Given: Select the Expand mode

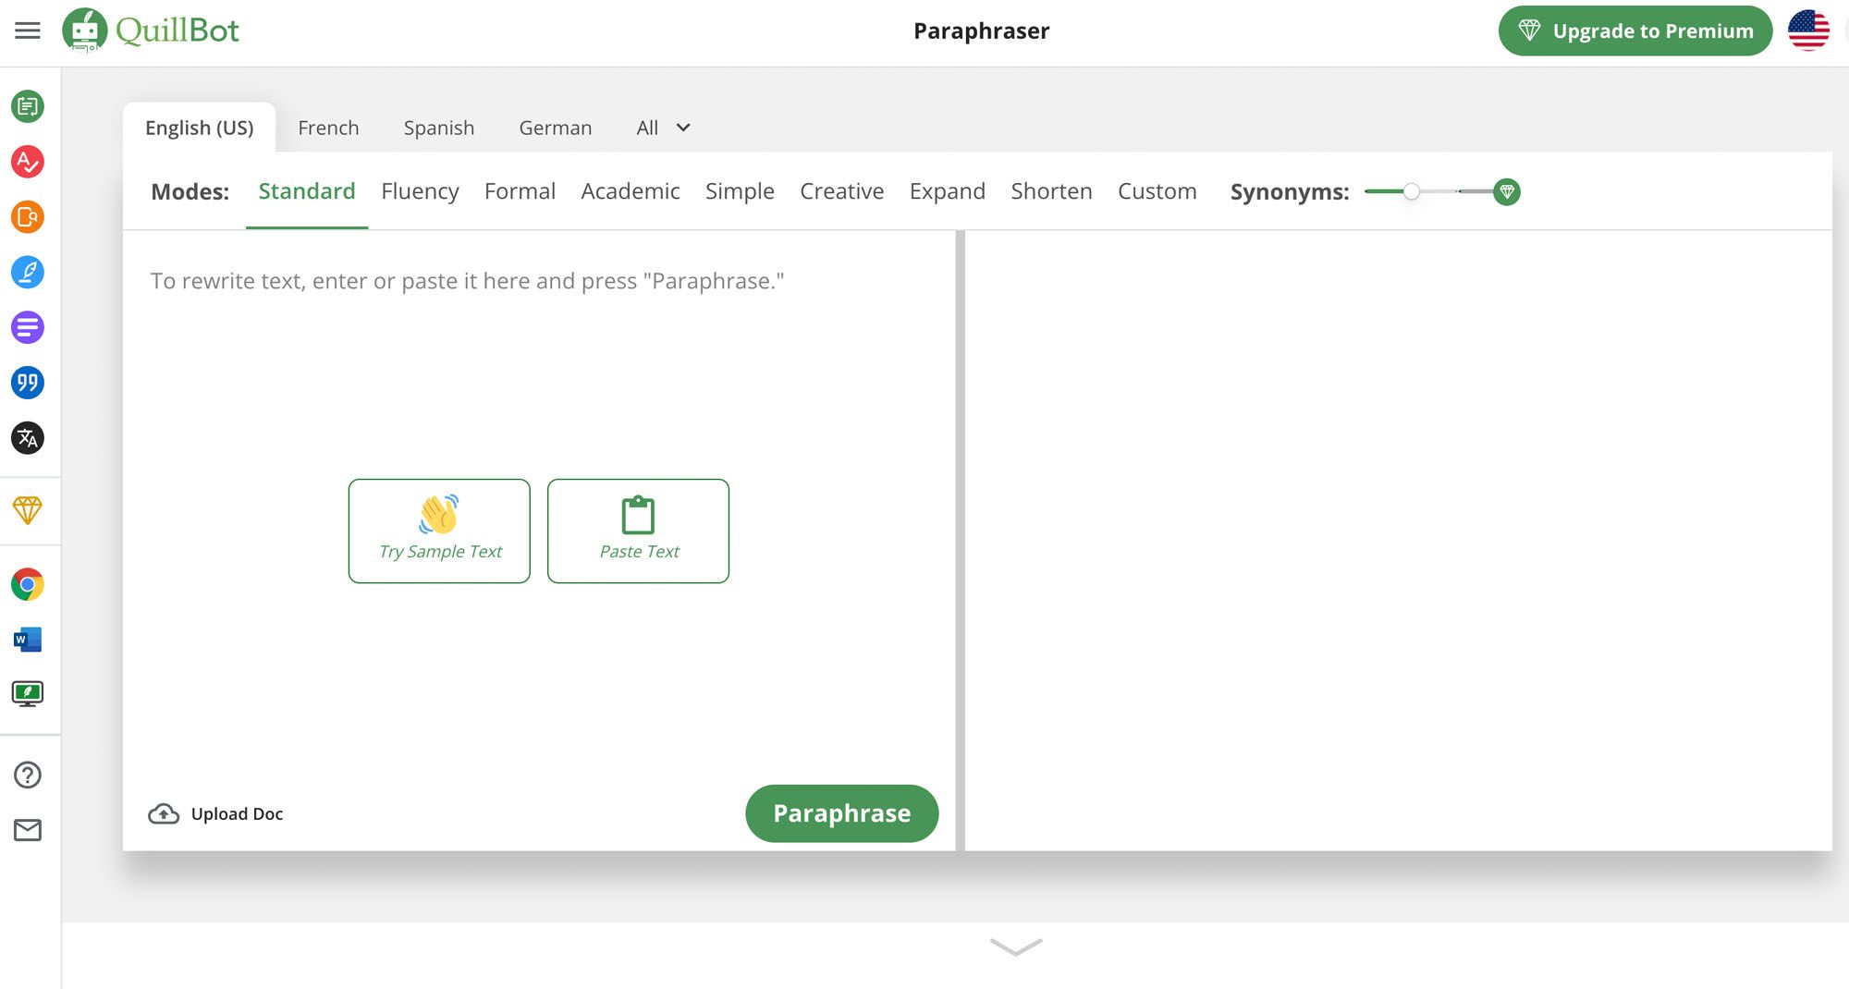Looking at the screenshot, I should (948, 191).
